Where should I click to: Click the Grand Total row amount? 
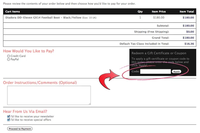tap(188, 38)
